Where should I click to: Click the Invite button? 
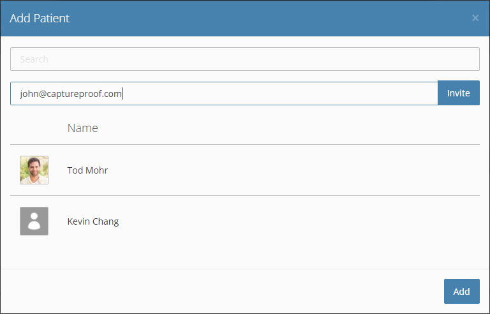[x=459, y=93]
